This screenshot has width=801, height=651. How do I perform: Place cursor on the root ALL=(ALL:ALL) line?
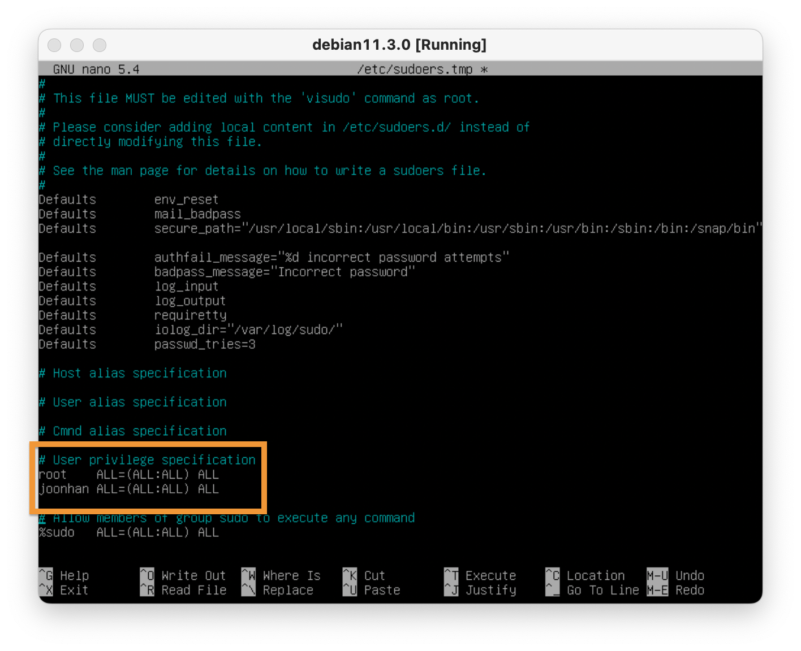(x=128, y=475)
